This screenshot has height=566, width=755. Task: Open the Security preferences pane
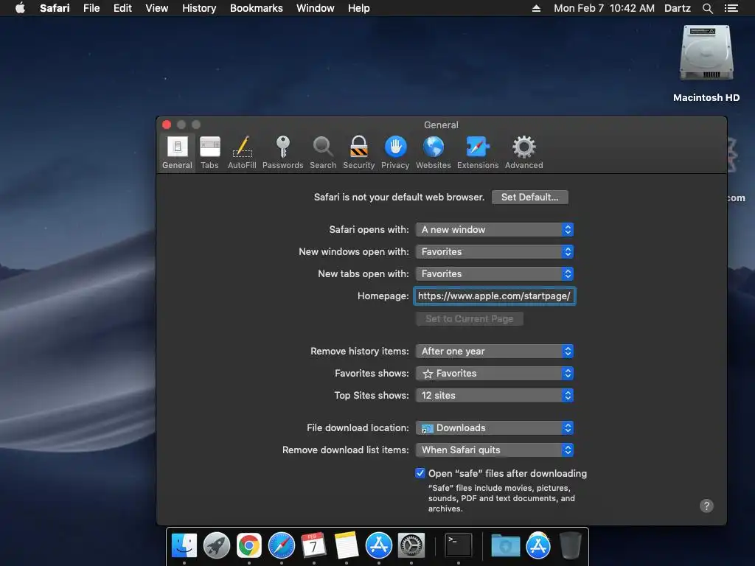[x=359, y=153]
